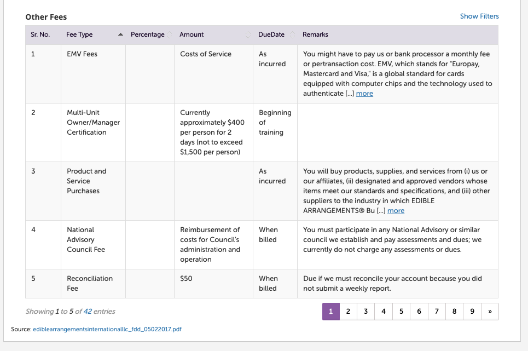Open the source PDF link
Viewport: 528px width, 351px height.
click(107, 329)
